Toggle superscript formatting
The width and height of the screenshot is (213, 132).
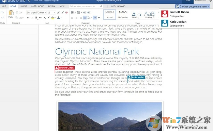[49, 17]
